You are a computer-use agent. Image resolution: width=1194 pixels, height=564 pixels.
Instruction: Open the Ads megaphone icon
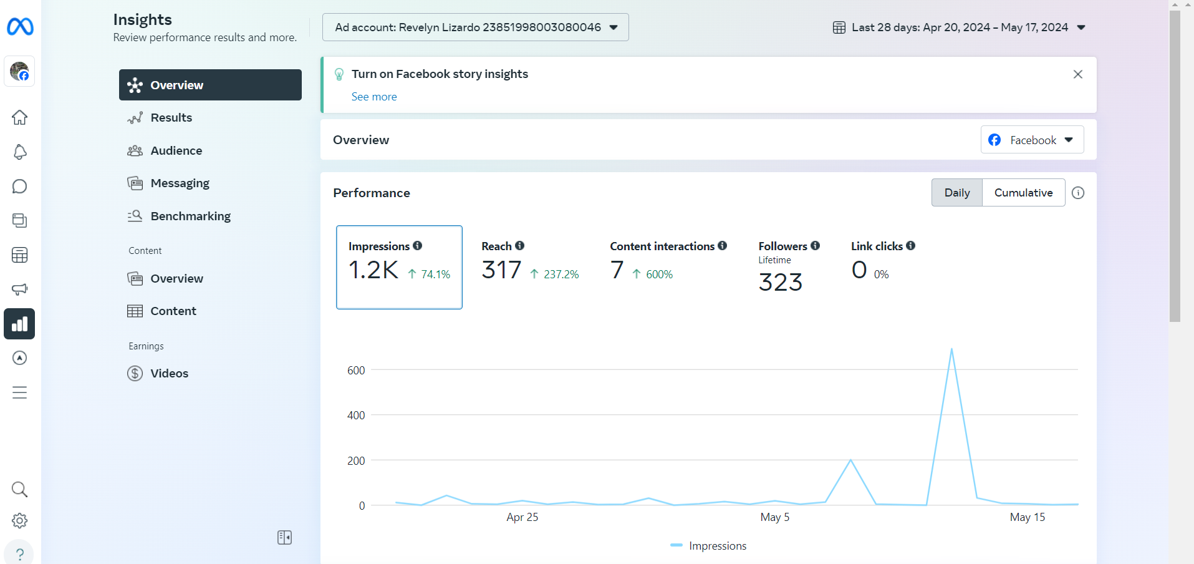(20, 289)
